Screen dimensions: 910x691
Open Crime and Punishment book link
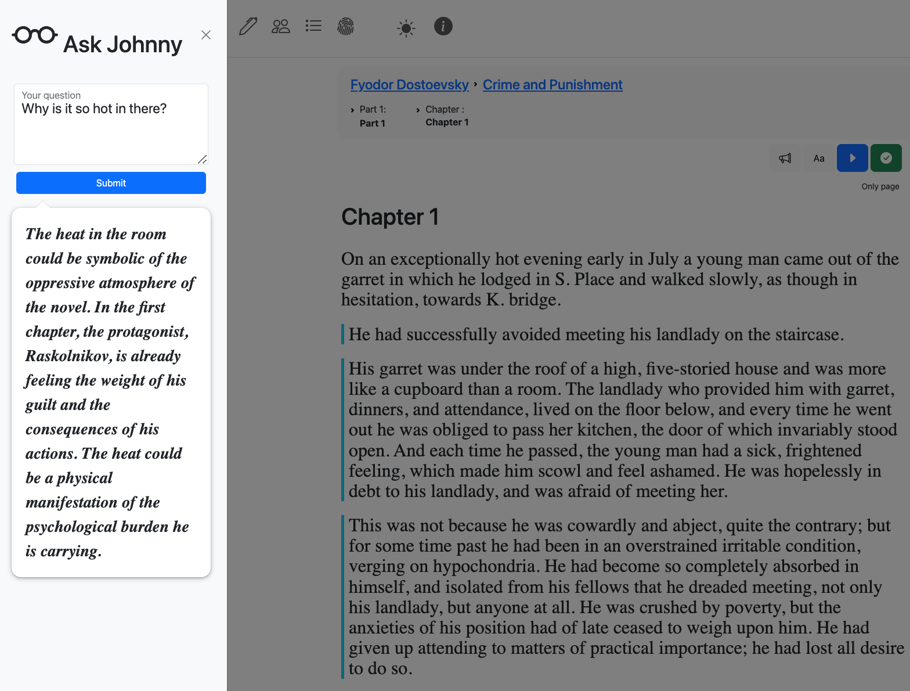[x=552, y=85]
